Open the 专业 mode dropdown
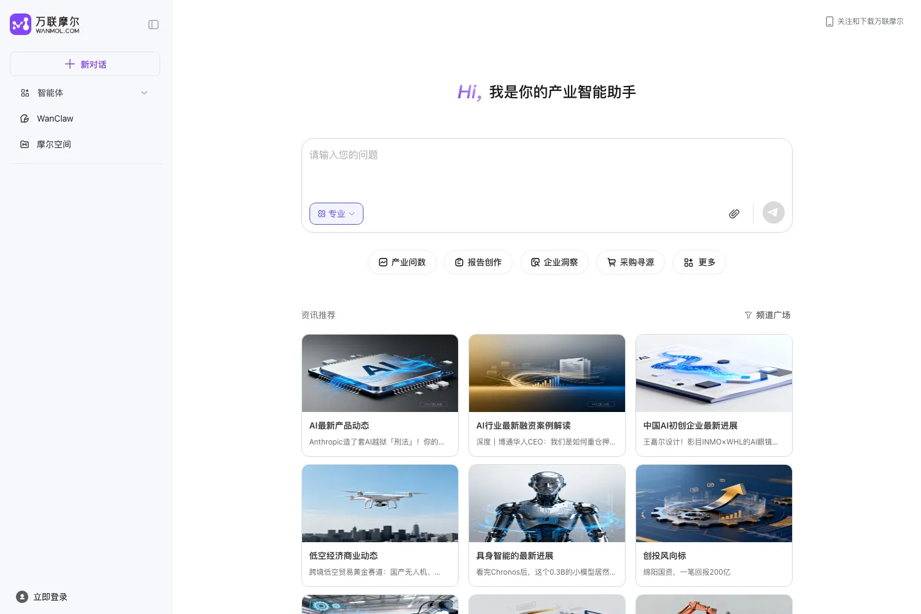Image resolution: width=921 pixels, height=614 pixels. (x=336, y=214)
